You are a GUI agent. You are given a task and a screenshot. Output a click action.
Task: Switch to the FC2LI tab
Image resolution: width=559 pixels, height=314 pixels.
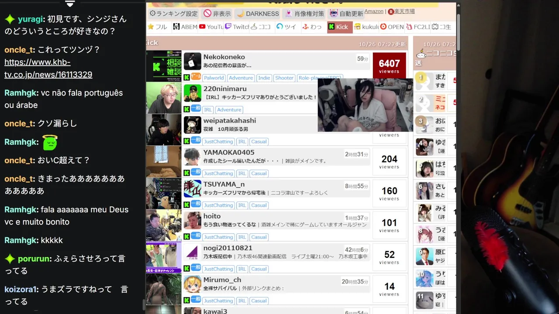pos(418,27)
